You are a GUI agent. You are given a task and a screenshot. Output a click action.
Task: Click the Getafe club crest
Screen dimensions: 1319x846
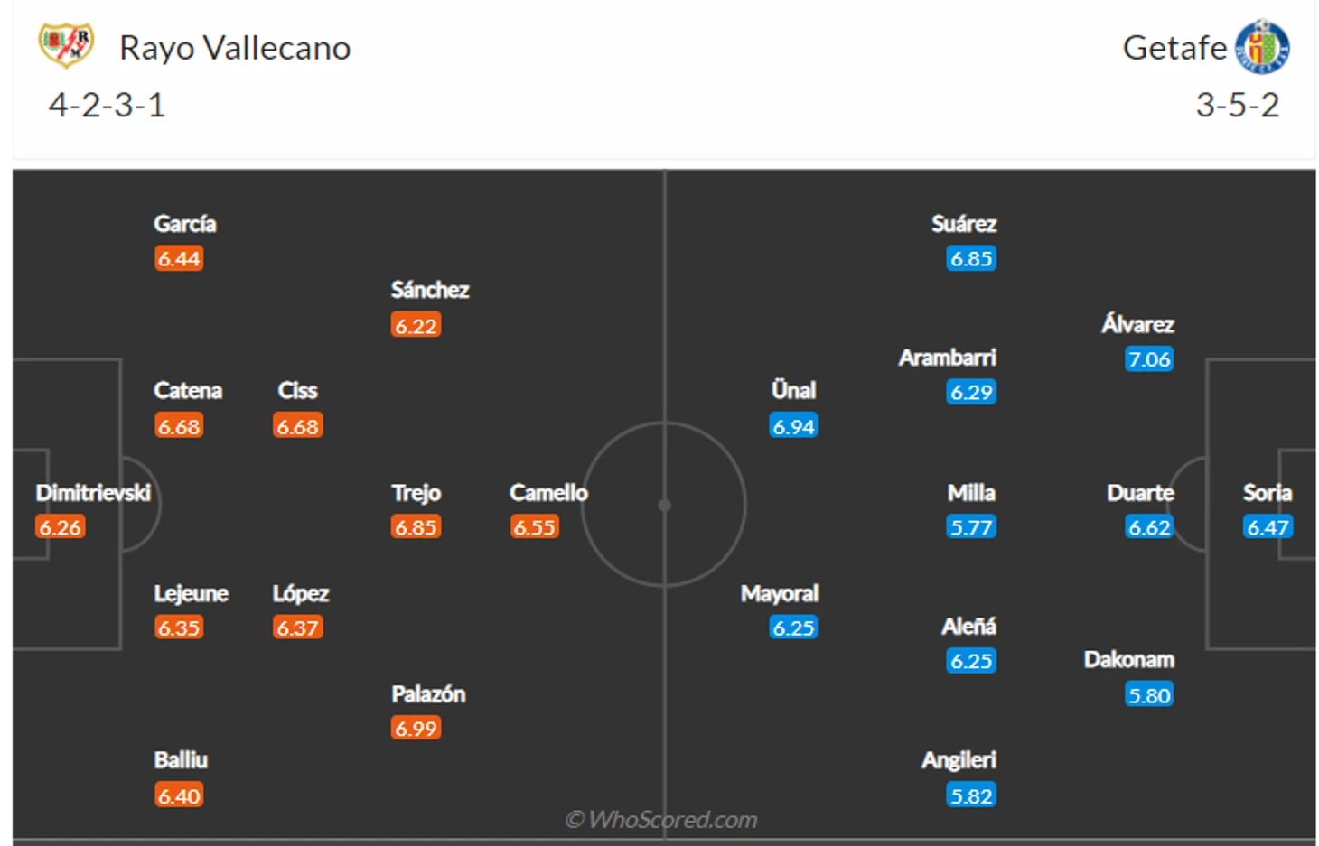tap(1262, 46)
